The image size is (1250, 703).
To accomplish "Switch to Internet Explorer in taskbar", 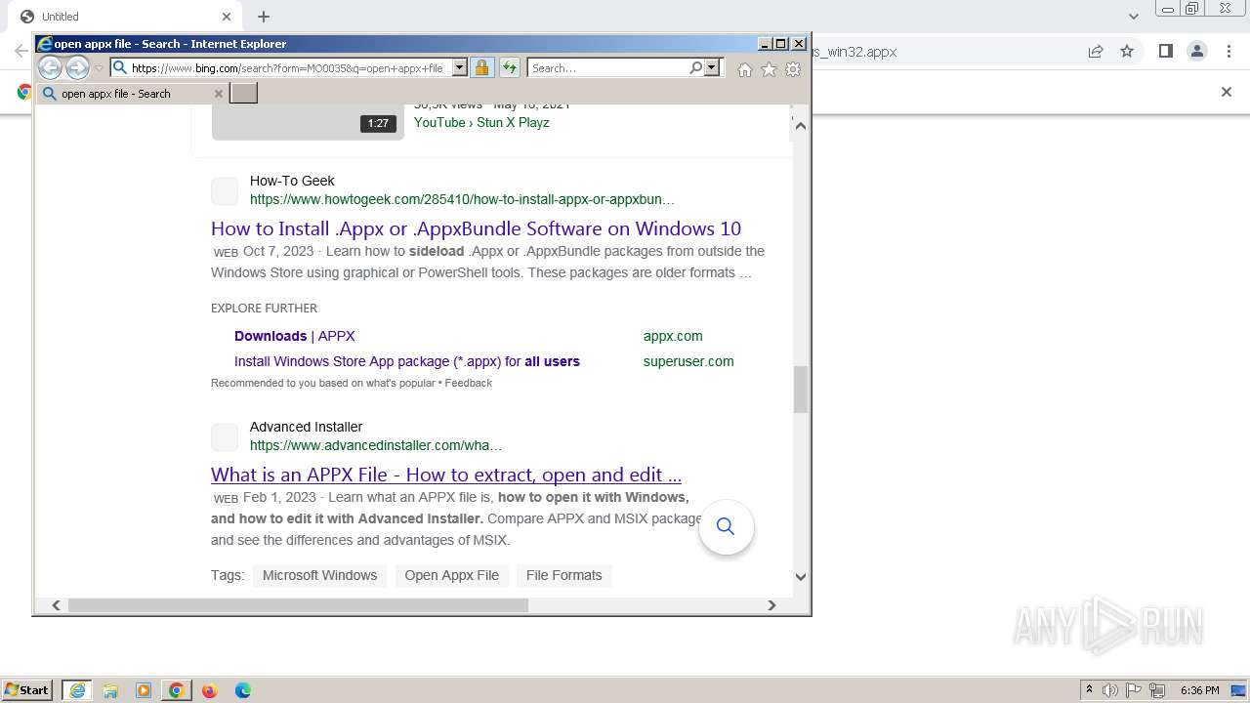I will click(77, 690).
